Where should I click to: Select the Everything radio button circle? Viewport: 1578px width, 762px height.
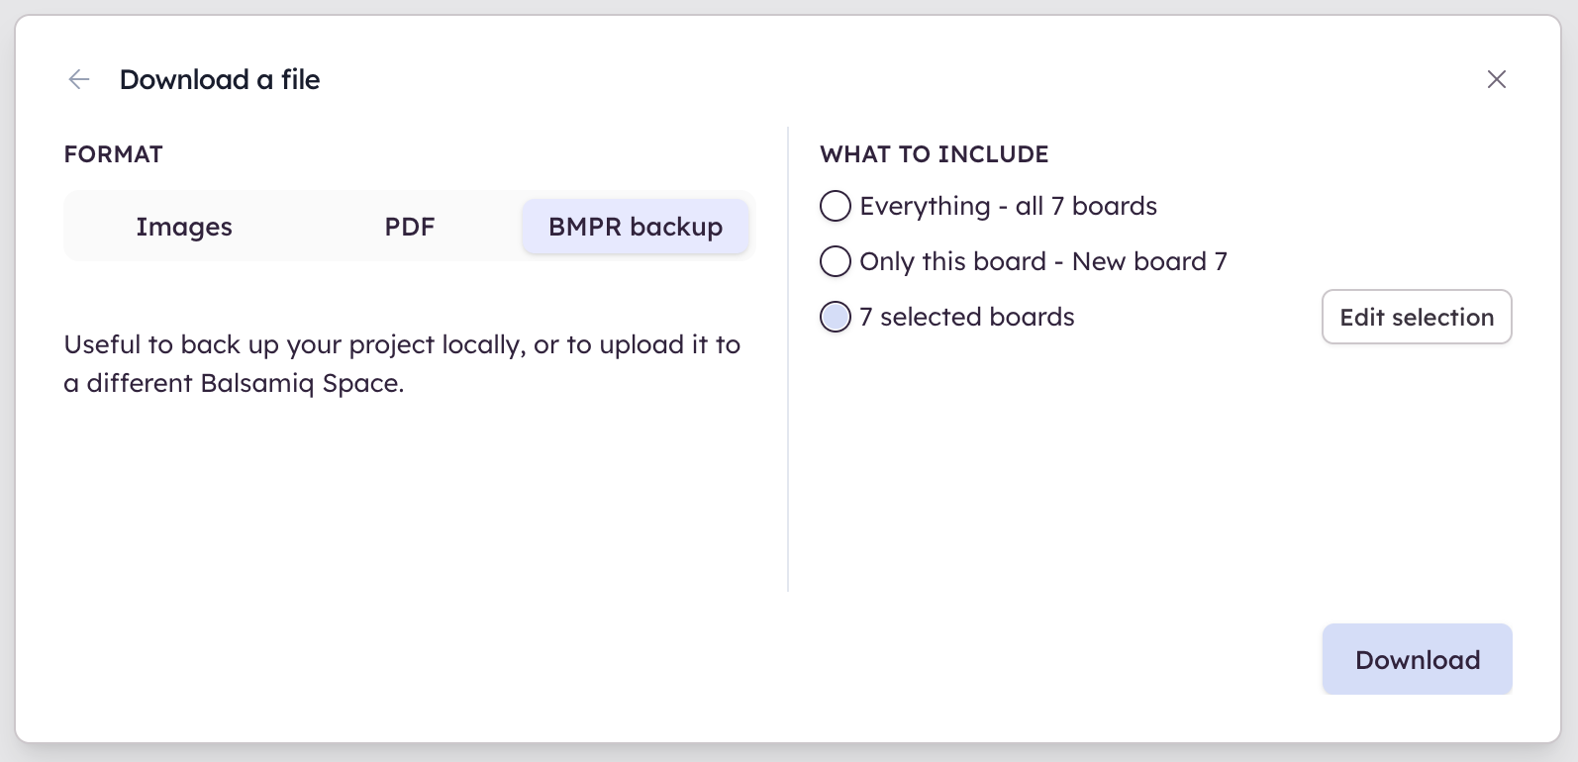tap(836, 206)
